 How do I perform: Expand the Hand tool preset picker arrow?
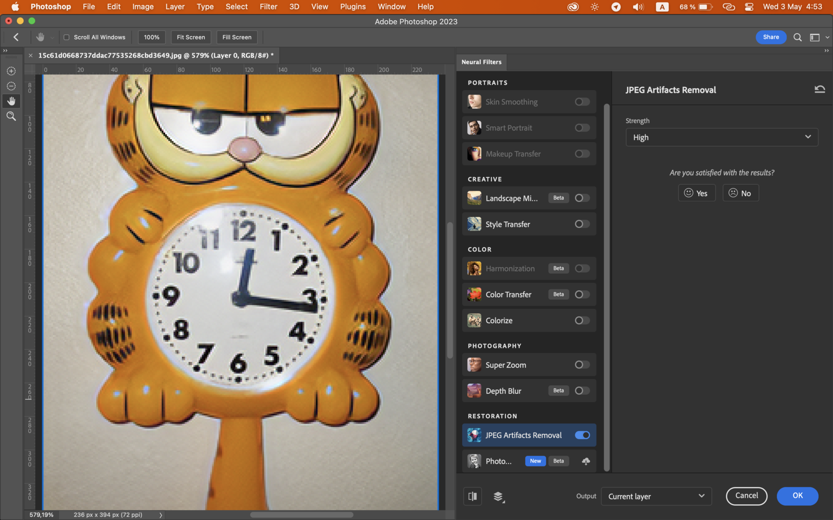click(52, 38)
